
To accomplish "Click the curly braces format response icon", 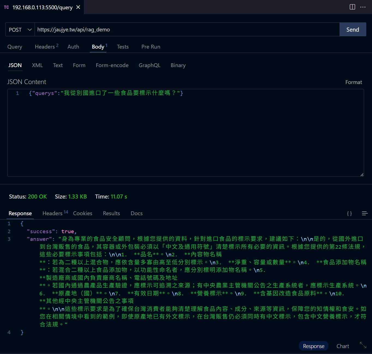I will [x=349, y=213].
